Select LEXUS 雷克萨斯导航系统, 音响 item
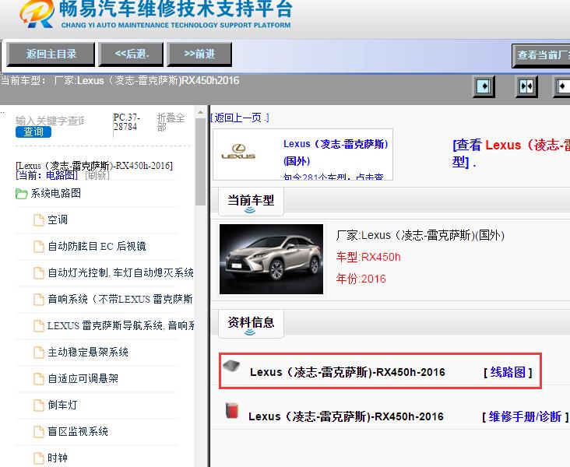The width and height of the screenshot is (570, 467). (121, 325)
